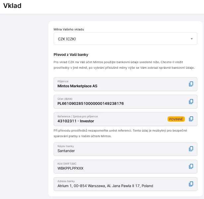Select the CZK (CZK) currency combo box
Viewport: 204px width, 199px height.
click(123, 39)
